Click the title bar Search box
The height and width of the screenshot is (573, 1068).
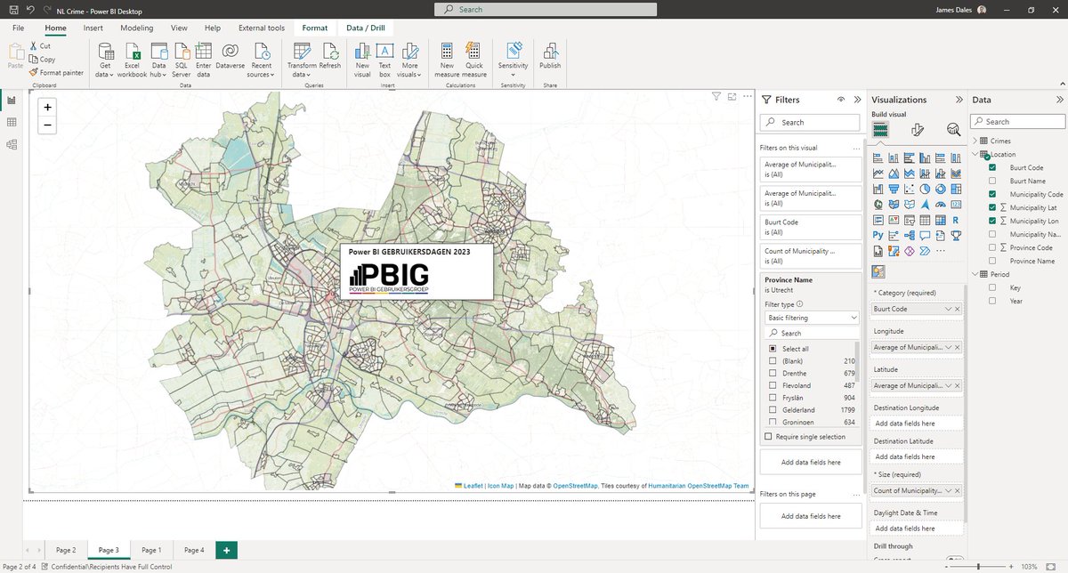tap(546, 9)
